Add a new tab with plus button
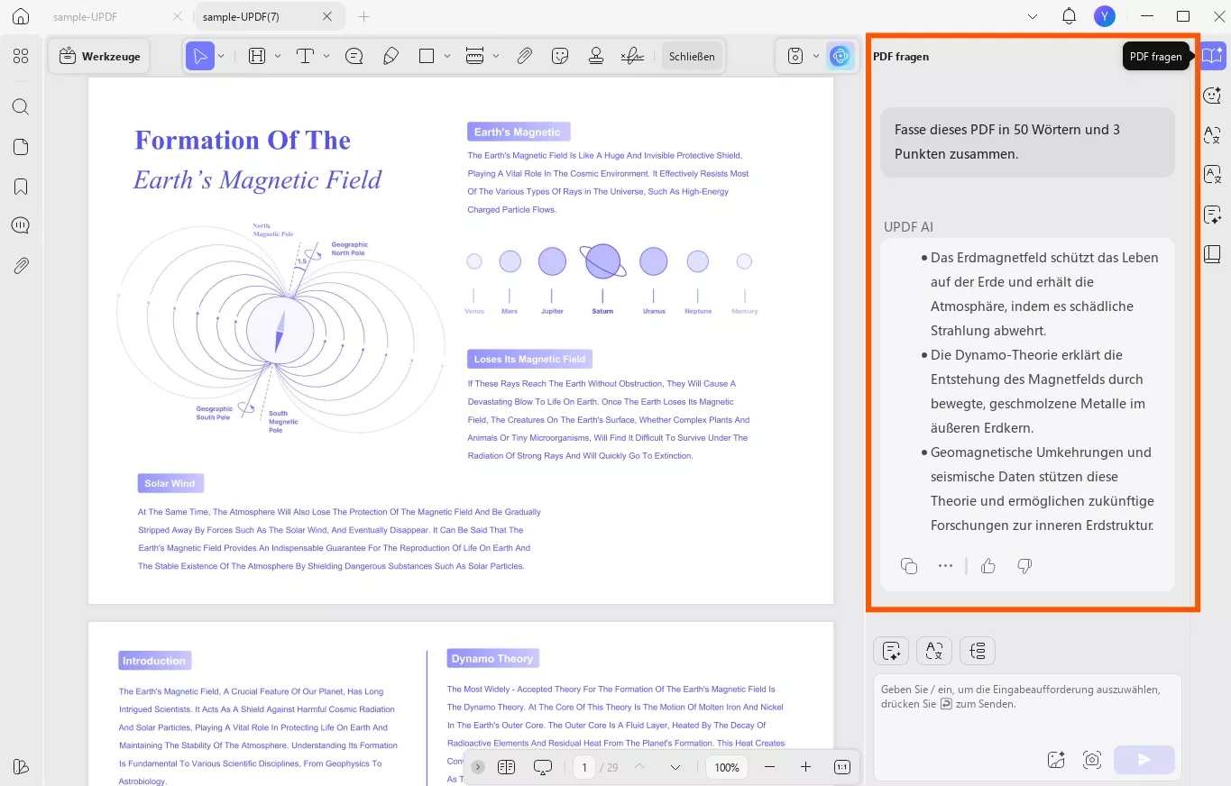 364,16
